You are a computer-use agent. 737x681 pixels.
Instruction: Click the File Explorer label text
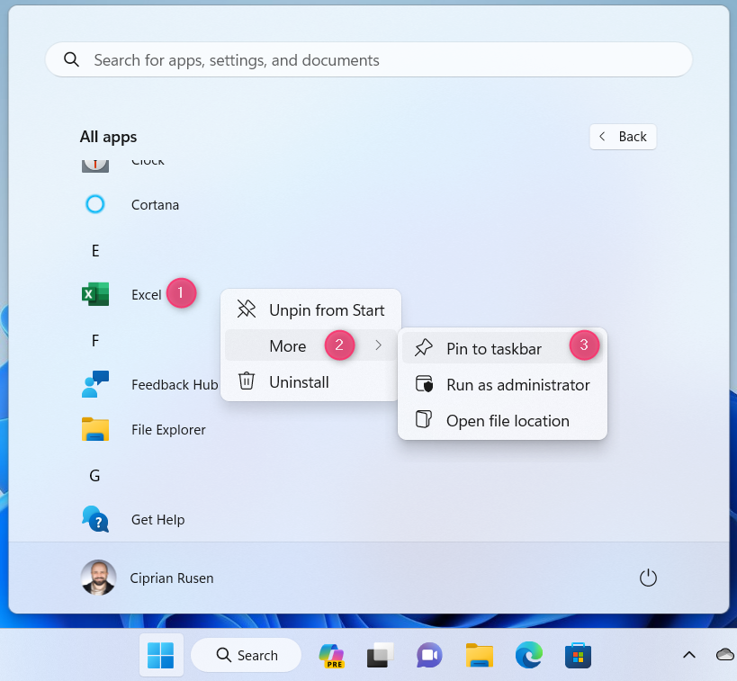click(x=168, y=430)
